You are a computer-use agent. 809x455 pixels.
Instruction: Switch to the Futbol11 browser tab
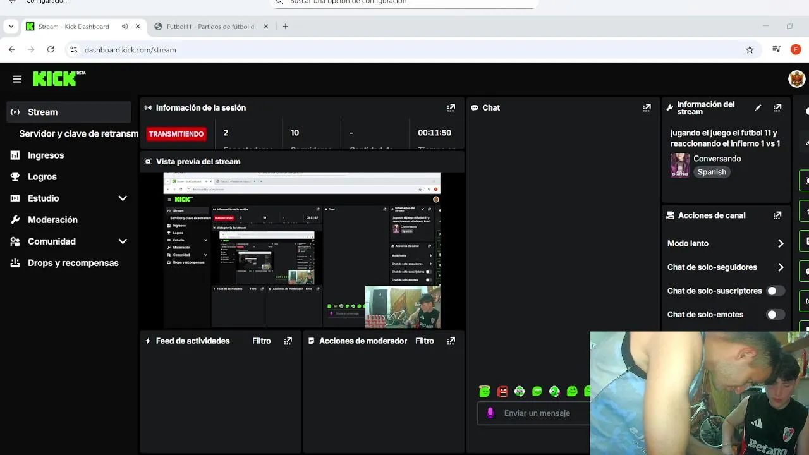click(x=211, y=27)
